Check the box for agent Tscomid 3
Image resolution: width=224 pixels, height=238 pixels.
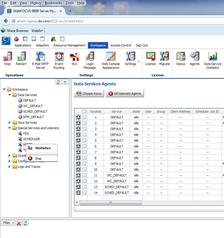(84, 129)
